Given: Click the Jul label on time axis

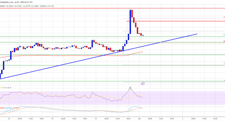Looking at the screenshot, I should (x=139, y=119).
